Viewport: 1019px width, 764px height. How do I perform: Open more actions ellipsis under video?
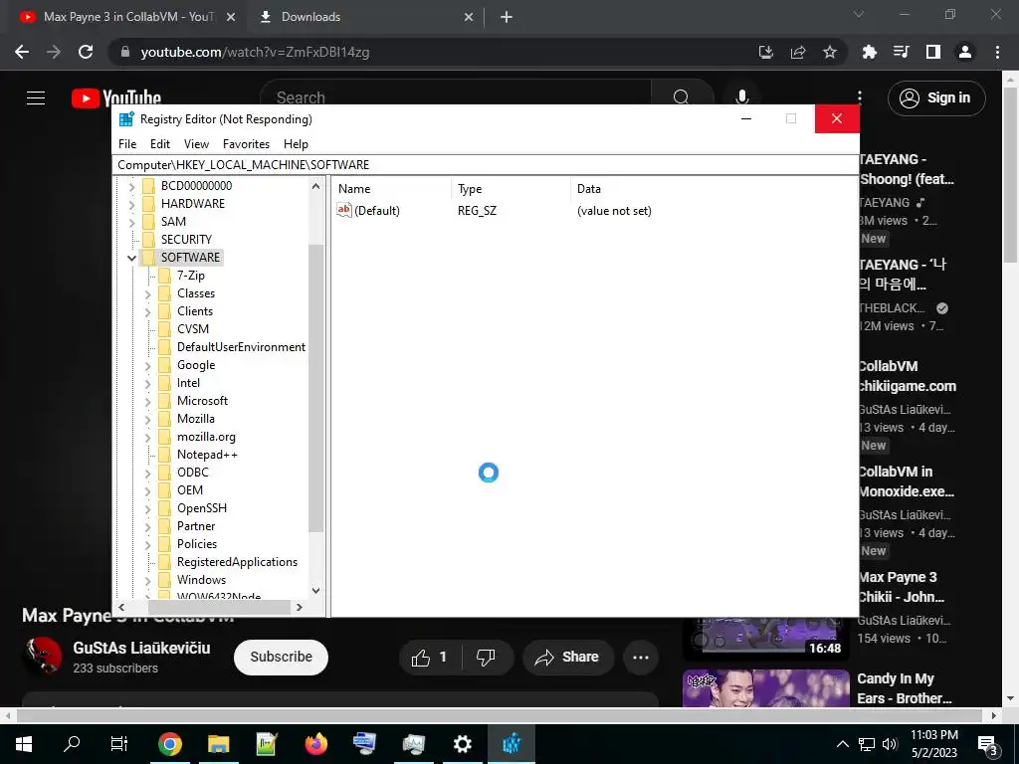(x=641, y=658)
